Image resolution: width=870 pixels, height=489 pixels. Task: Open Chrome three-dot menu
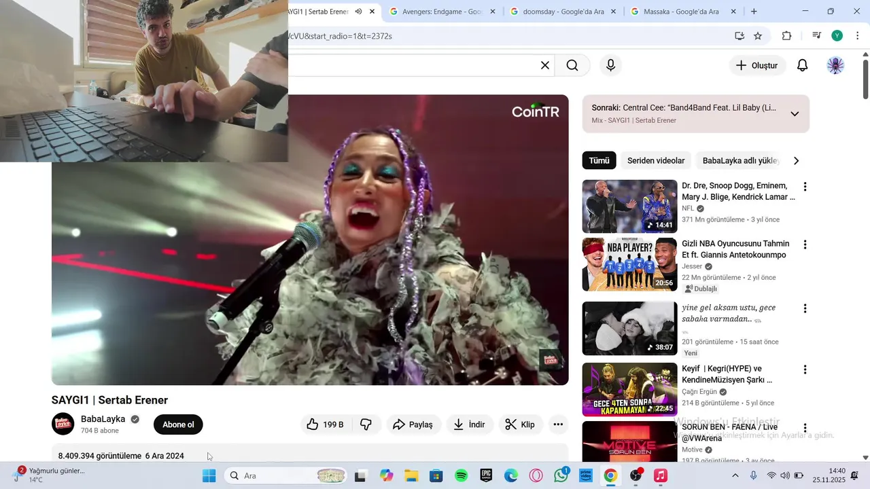click(858, 36)
